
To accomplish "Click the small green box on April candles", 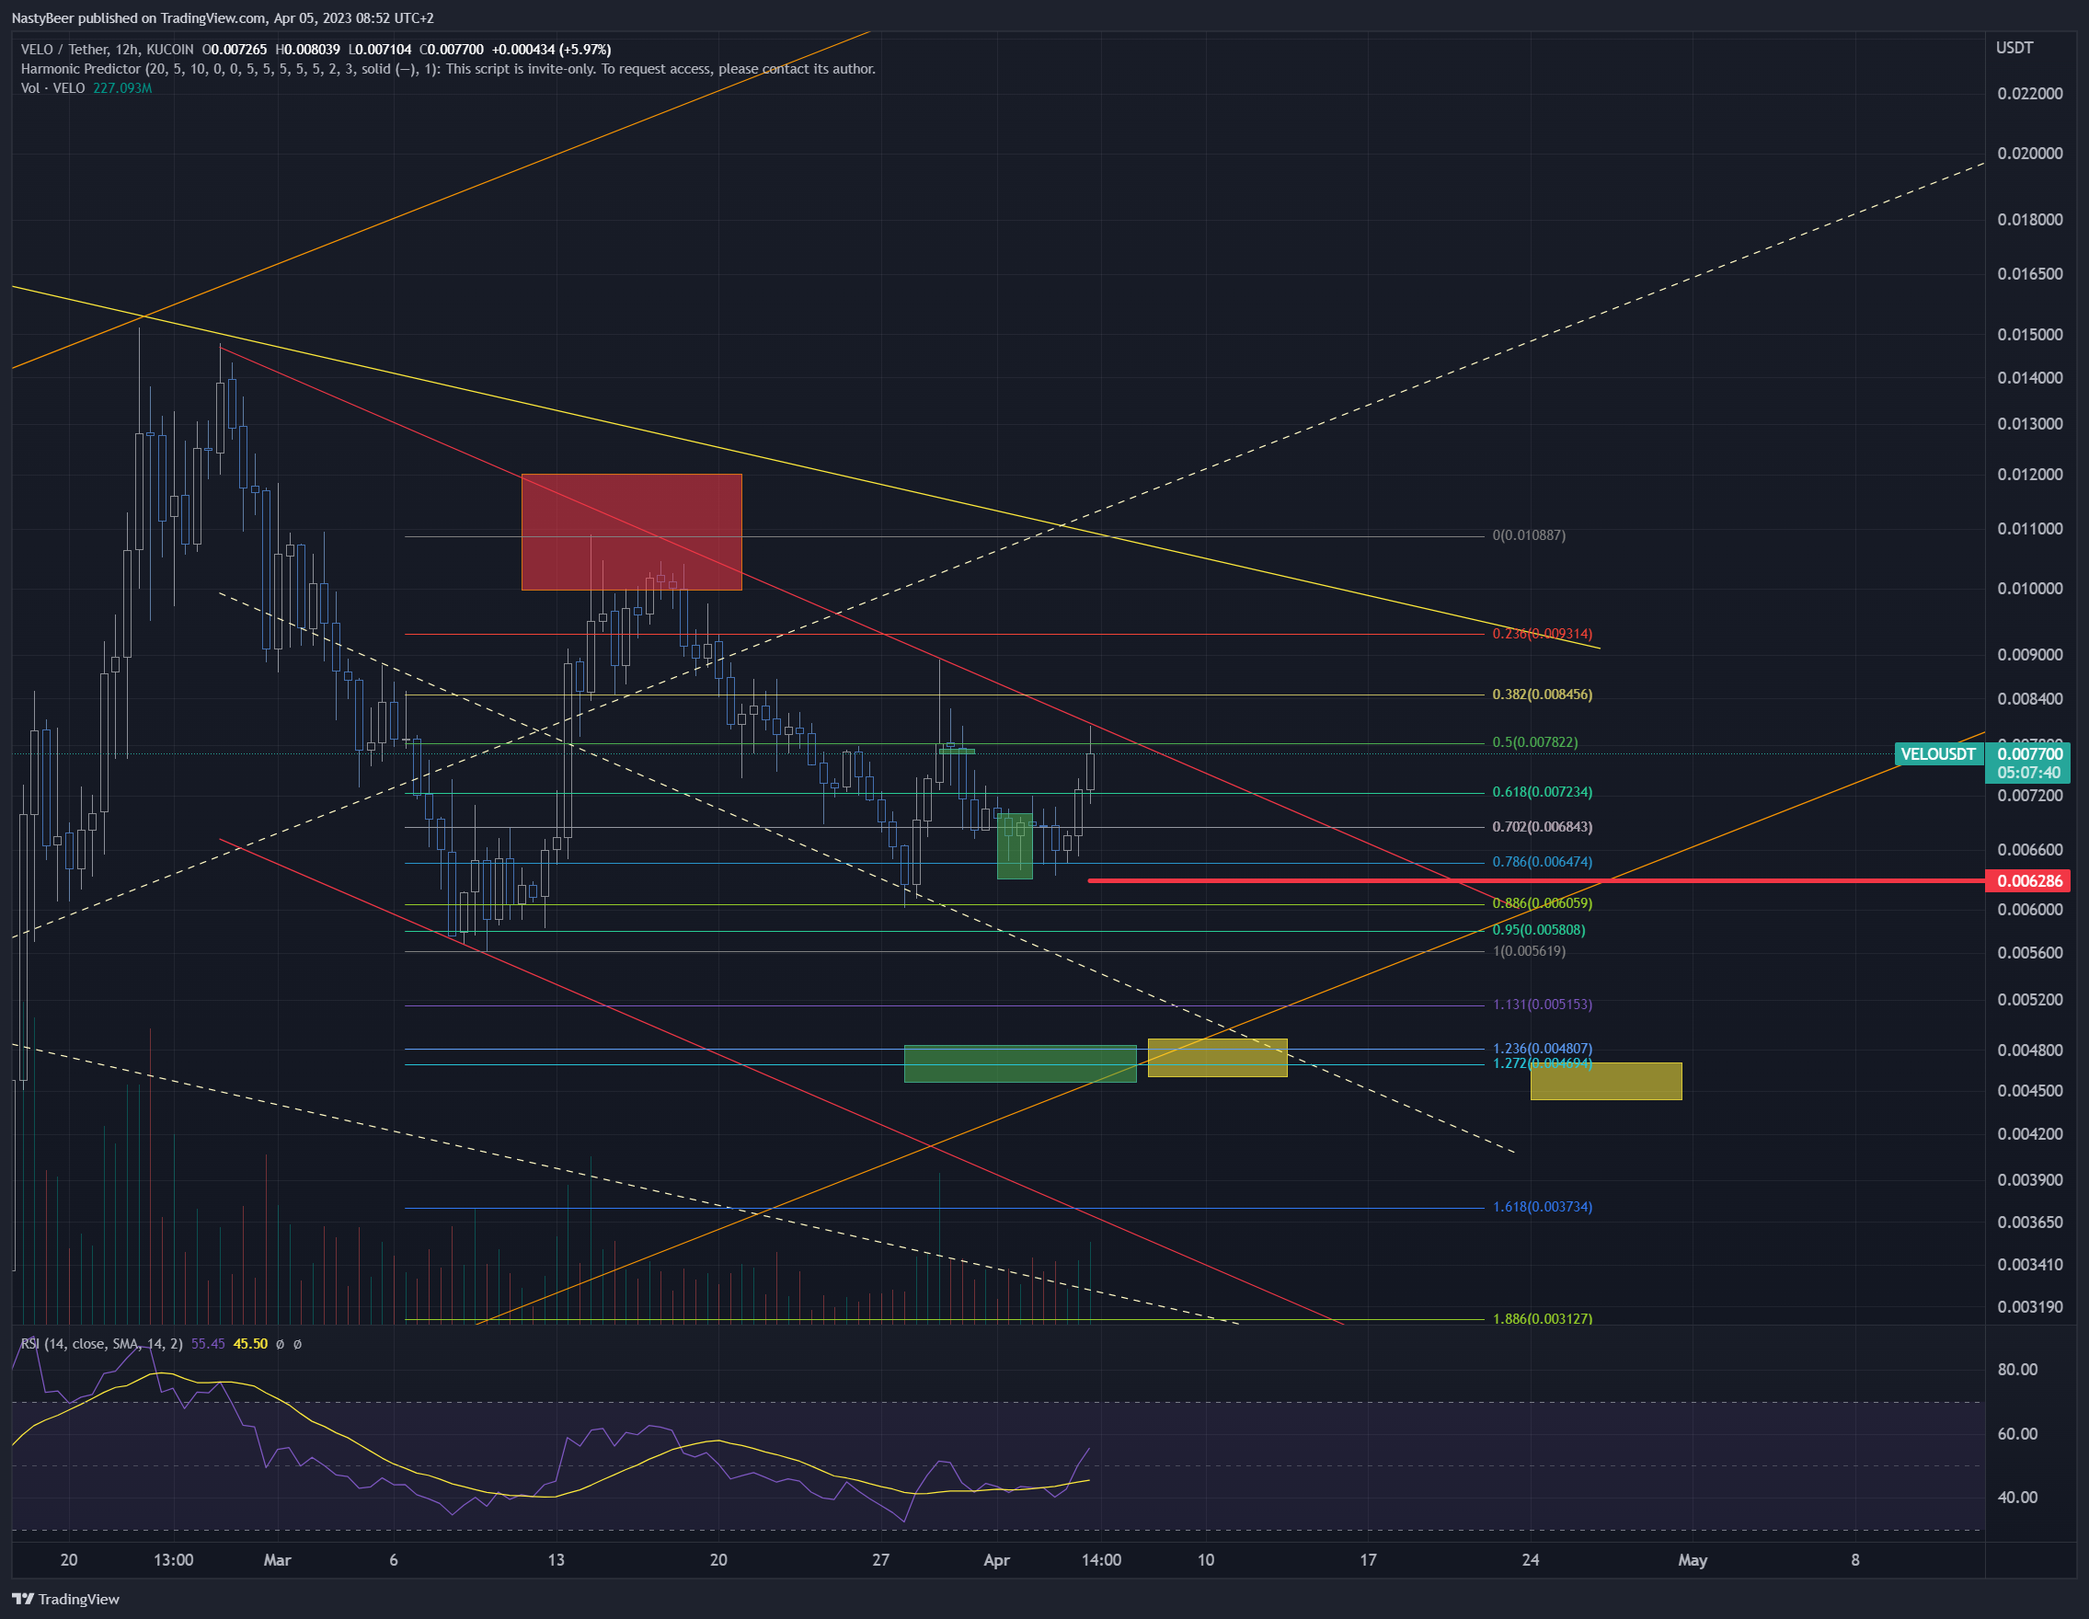I will (1015, 846).
